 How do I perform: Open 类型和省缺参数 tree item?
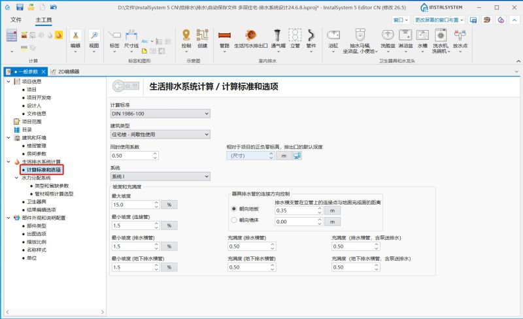pyautogui.click(x=52, y=186)
